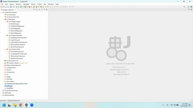Screen dimensions: 193x108
Task: Expand the JRE System Library node
Action: tap(3, 63)
